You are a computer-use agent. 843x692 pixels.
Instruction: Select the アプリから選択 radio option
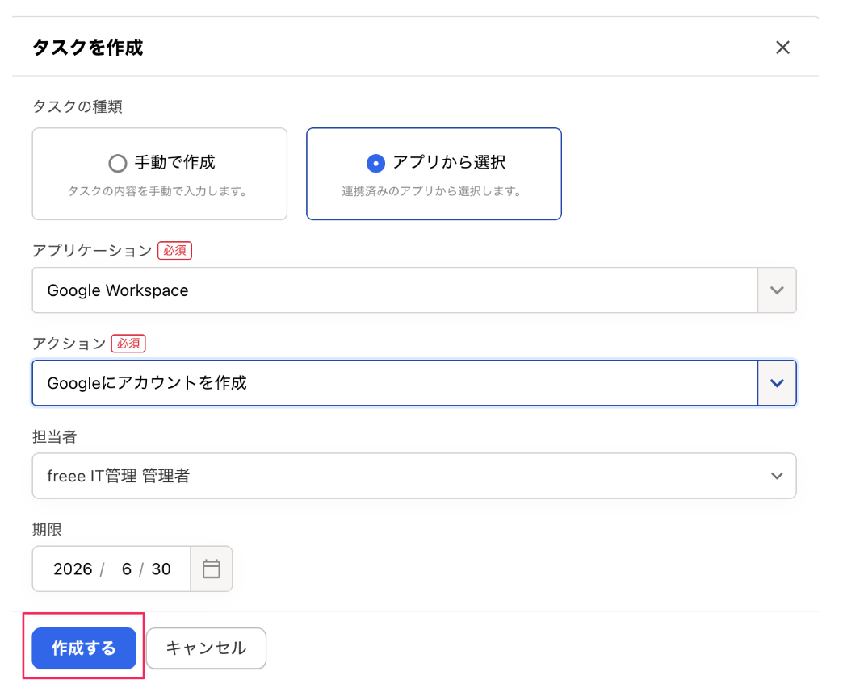pos(375,163)
